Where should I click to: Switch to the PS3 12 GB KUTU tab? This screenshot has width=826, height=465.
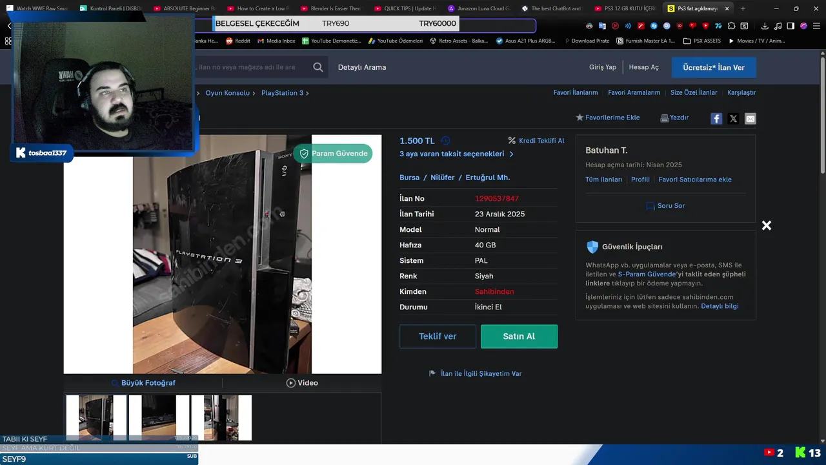(625, 8)
